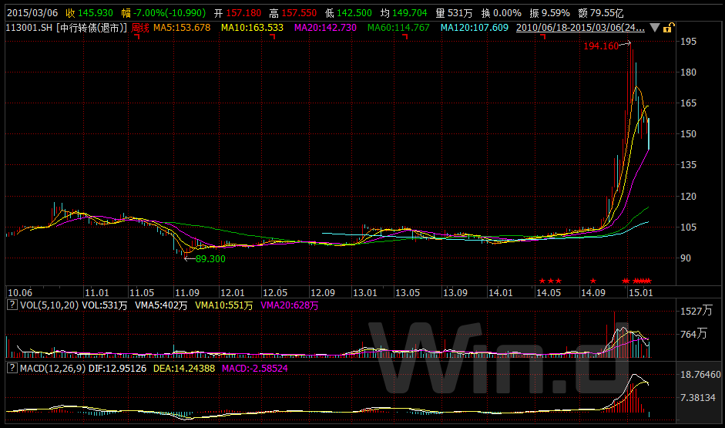Open the 周线 period selector
The height and width of the screenshot is (428, 725).
140,28
